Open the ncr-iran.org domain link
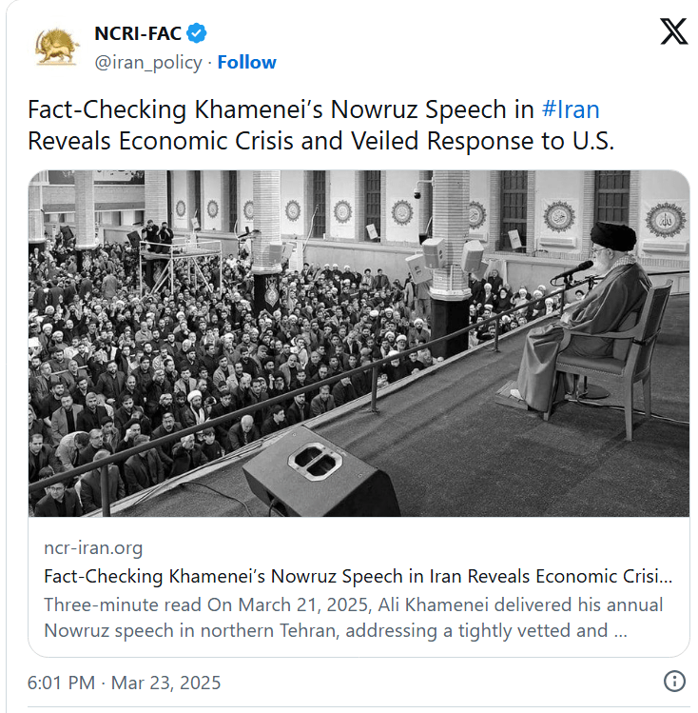Screen dimensions: 698x713 93,547
